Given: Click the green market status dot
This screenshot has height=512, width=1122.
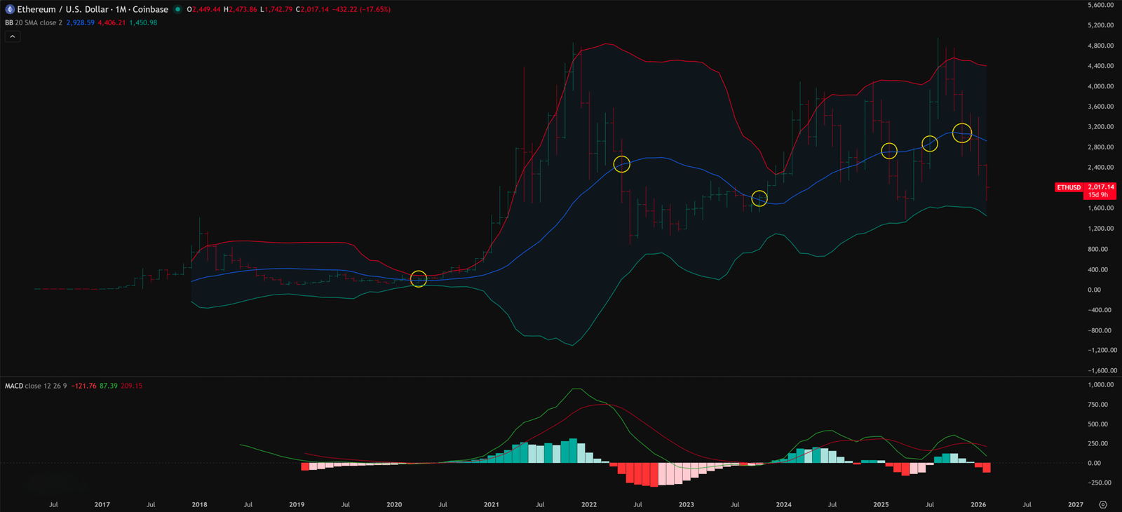Looking at the screenshot, I should 178,10.
